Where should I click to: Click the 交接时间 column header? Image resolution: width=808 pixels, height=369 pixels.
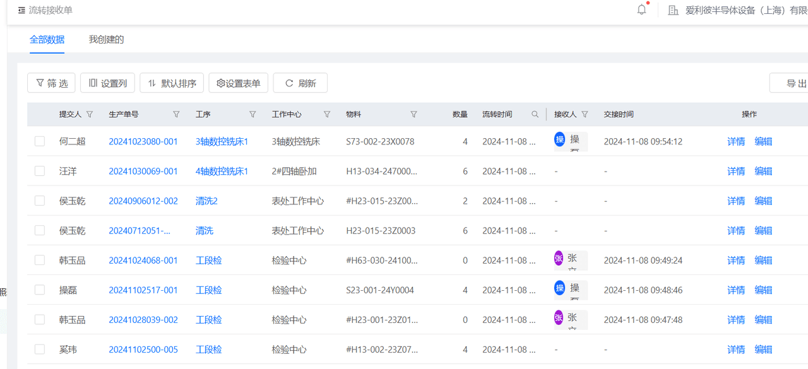619,114
